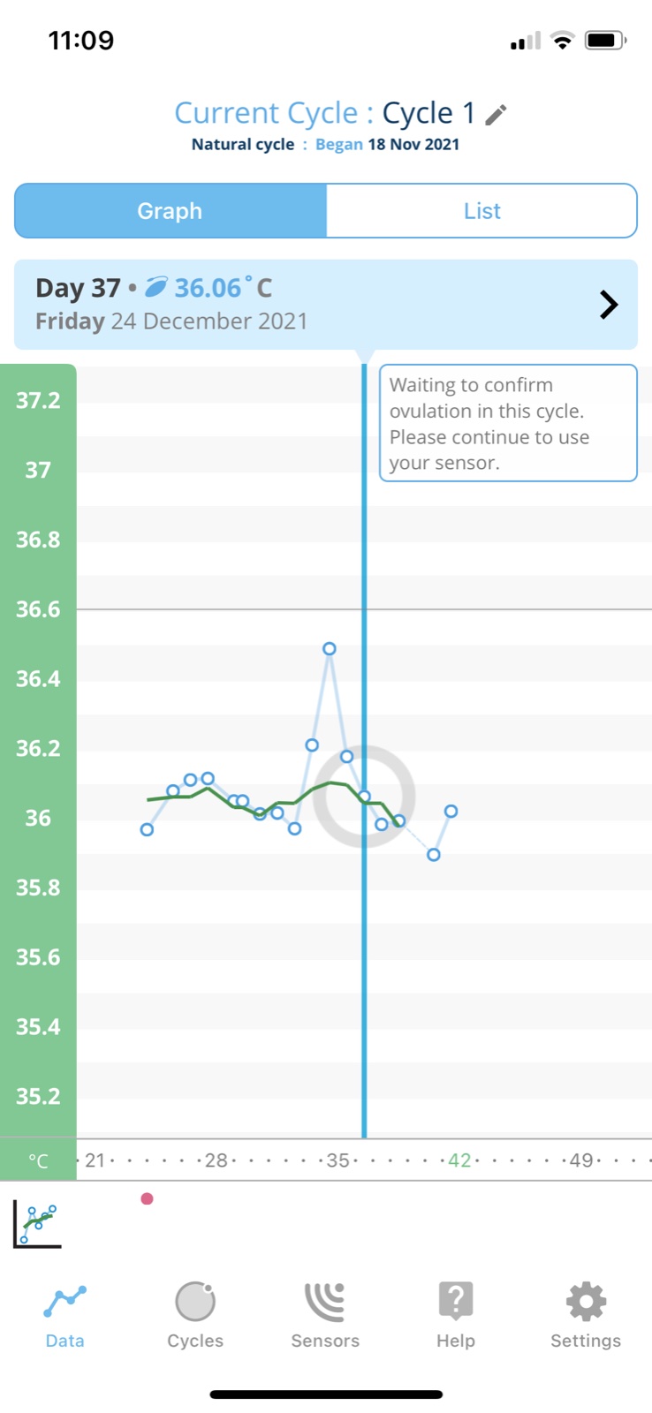
Task: Select the peak data point at 36.5
Action: click(330, 649)
